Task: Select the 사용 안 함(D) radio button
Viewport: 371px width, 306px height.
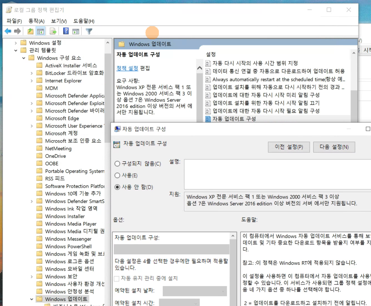Action: coord(117,187)
